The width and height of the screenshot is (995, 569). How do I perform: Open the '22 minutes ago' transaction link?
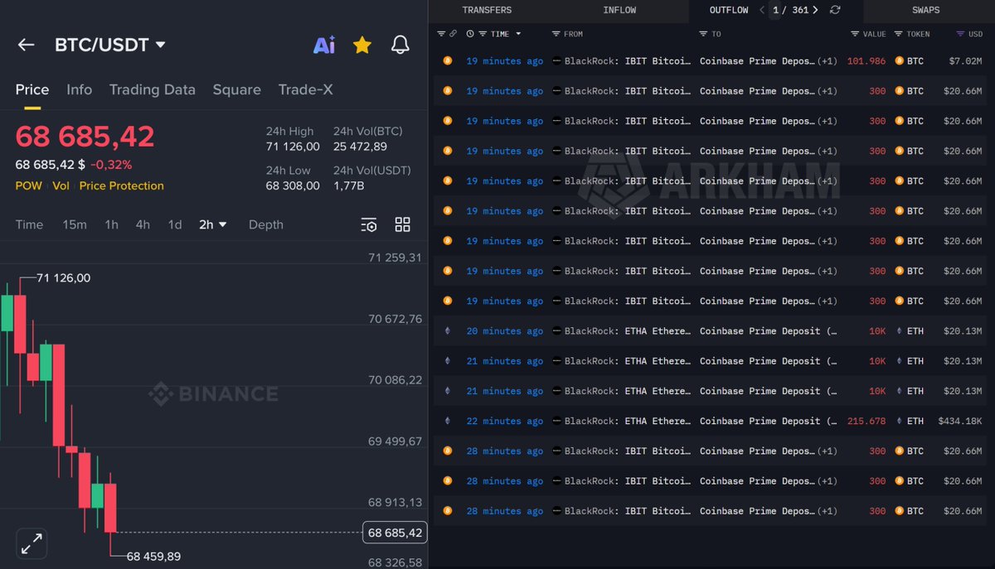(505, 421)
